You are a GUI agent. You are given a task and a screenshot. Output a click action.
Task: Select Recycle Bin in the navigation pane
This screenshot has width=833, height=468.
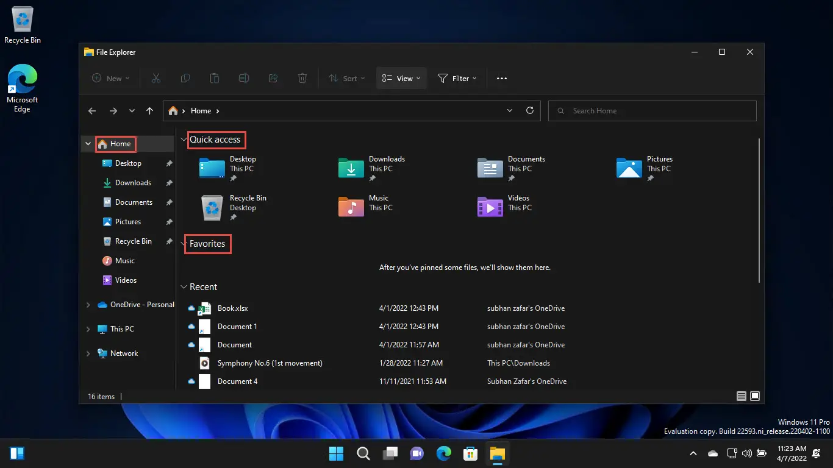coord(133,241)
